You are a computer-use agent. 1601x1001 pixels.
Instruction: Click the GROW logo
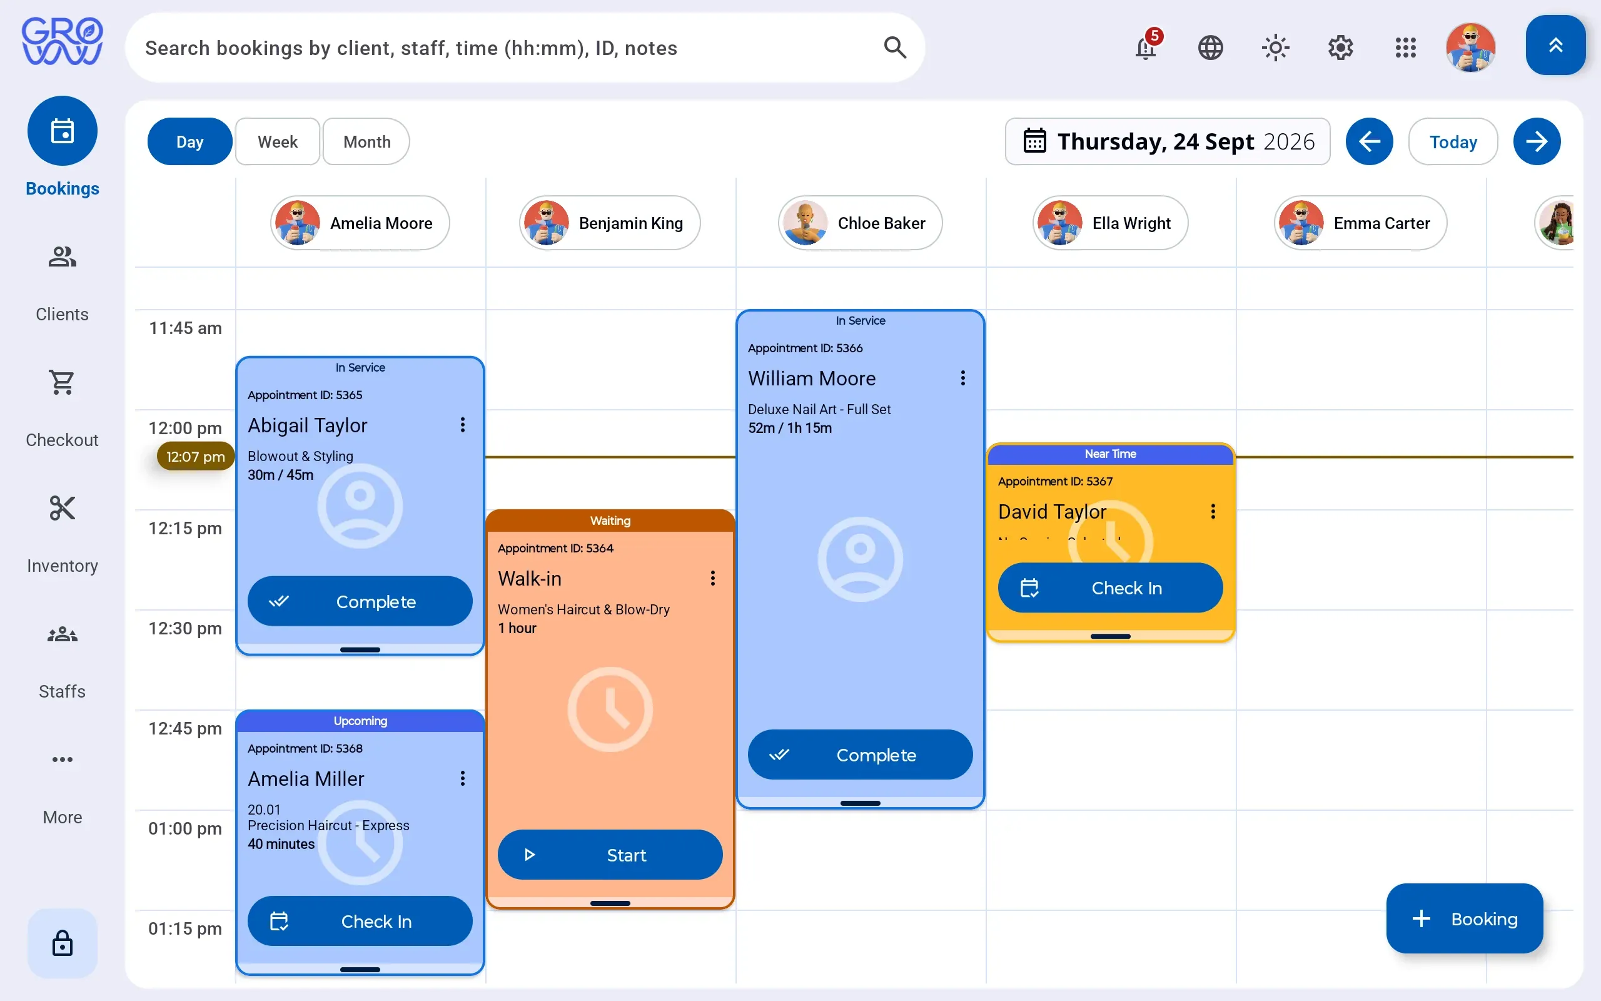coord(62,41)
